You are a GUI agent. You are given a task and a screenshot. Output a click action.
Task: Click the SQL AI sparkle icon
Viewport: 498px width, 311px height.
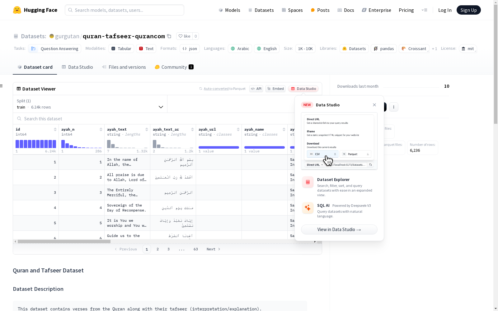tap(308, 208)
